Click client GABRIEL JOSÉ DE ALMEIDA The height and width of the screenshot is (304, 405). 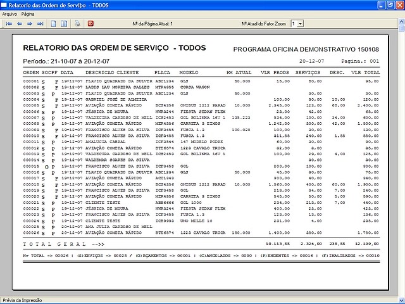[116, 99]
